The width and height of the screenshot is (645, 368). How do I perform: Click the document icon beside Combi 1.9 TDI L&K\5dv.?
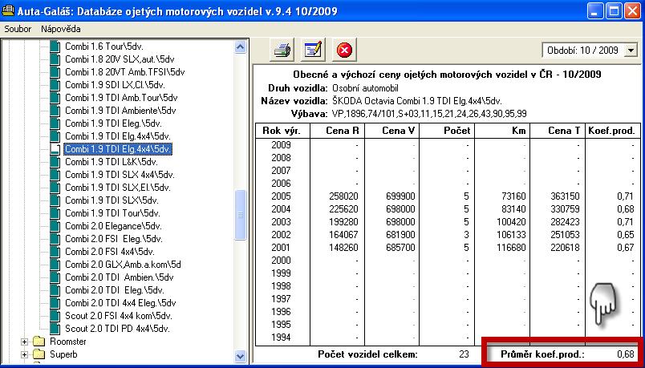pyautogui.click(x=55, y=162)
